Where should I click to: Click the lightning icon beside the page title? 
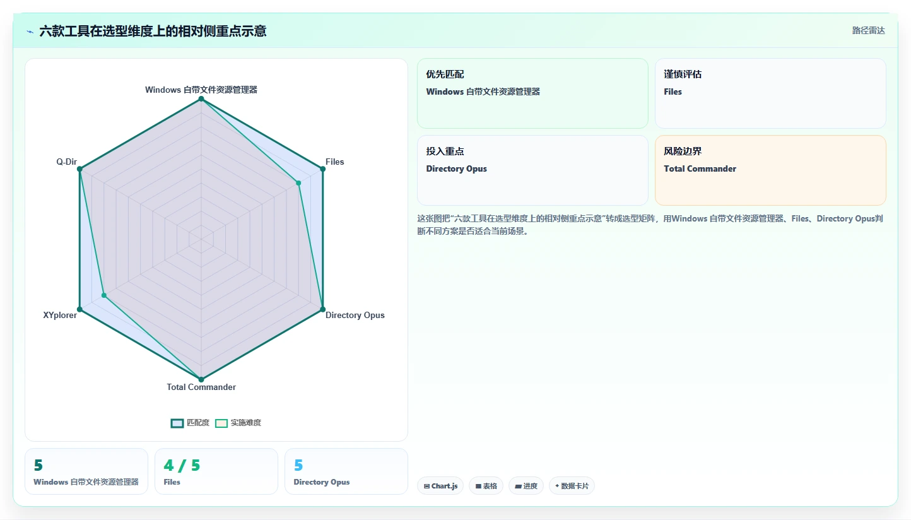(30, 32)
